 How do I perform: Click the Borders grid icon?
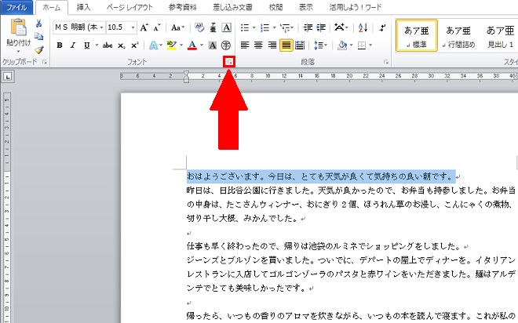pyautogui.click(x=362, y=45)
